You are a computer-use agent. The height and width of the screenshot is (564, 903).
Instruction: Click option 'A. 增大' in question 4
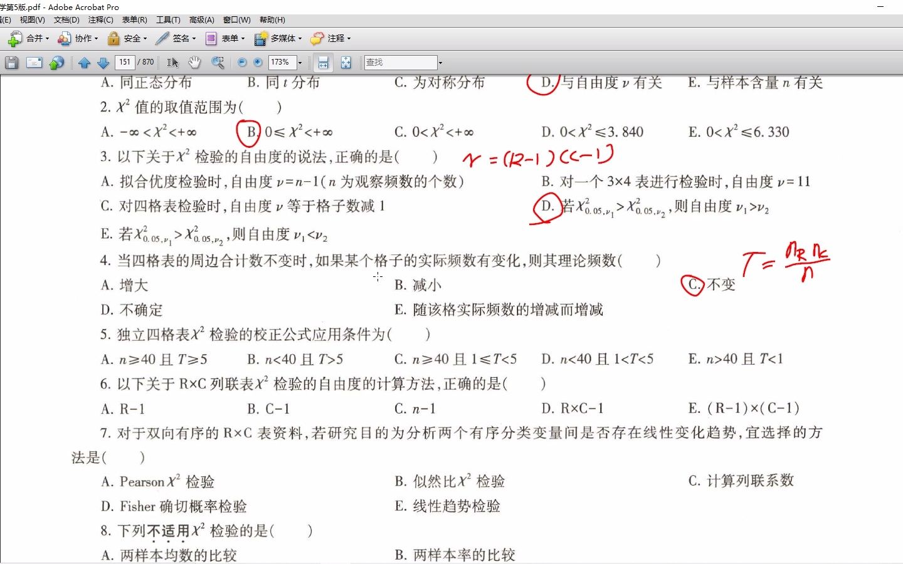(x=125, y=285)
